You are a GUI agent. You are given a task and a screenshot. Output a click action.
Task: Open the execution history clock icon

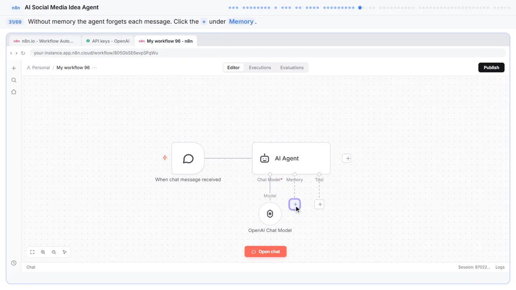[x=14, y=263]
